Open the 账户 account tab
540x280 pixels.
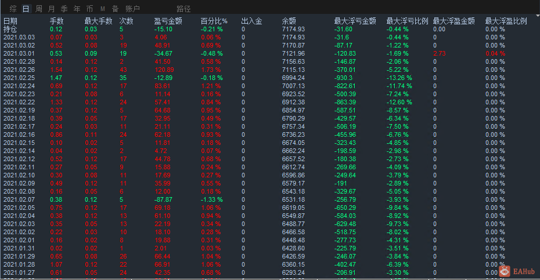click(x=132, y=9)
